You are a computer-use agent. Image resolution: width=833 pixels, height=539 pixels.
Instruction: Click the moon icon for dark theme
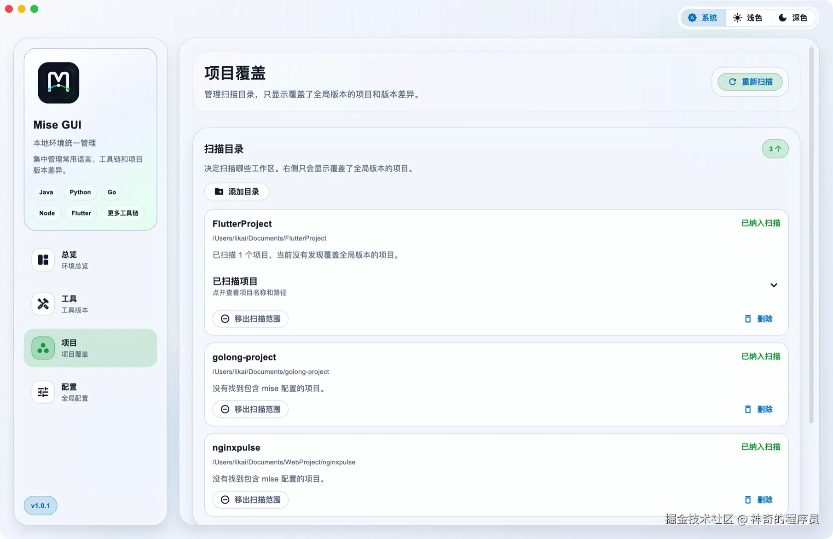(x=782, y=18)
